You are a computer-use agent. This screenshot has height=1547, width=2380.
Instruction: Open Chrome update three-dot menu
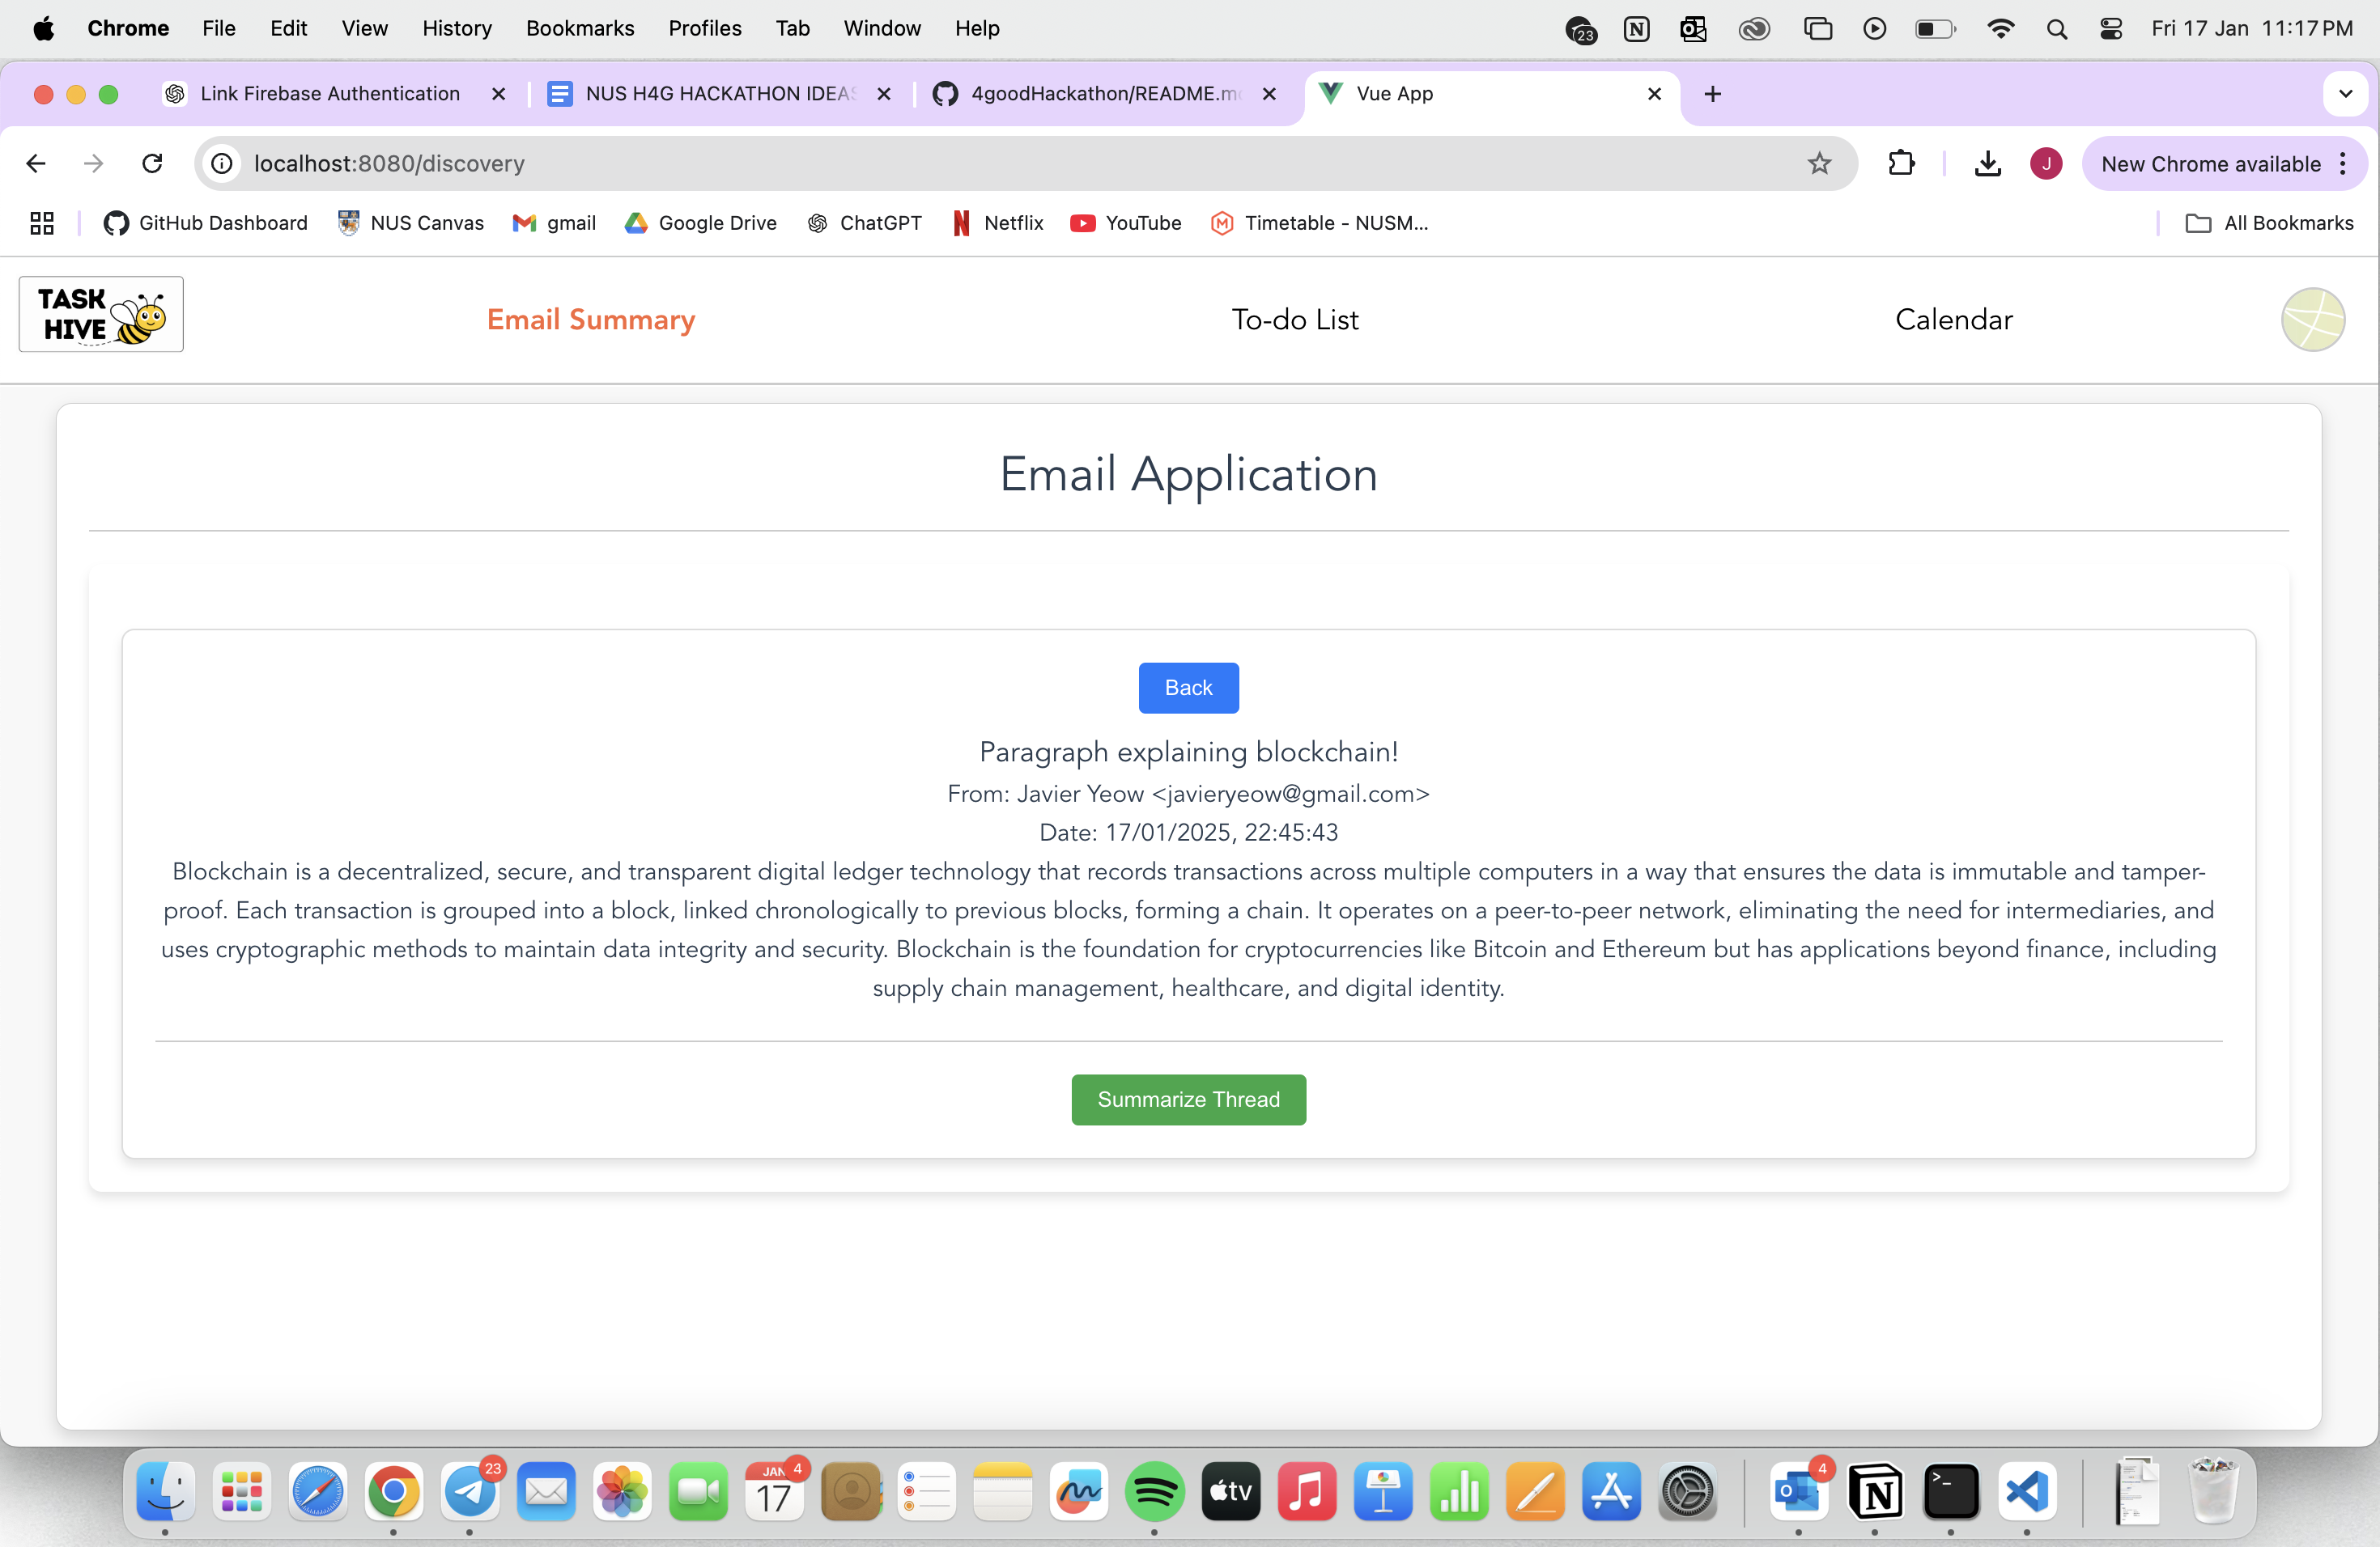pyautogui.click(x=2343, y=164)
